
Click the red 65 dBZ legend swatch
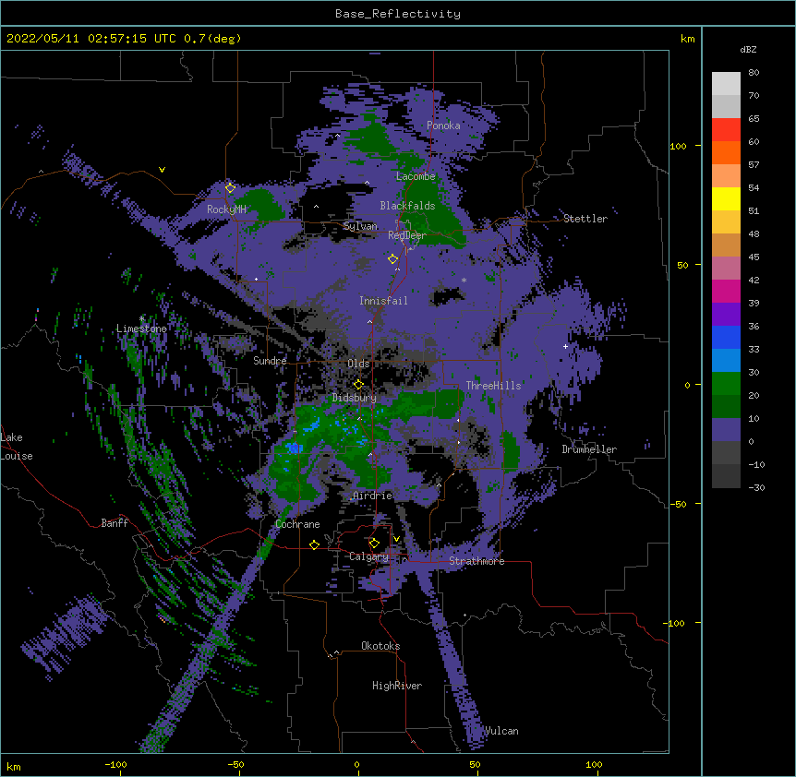tap(726, 130)
